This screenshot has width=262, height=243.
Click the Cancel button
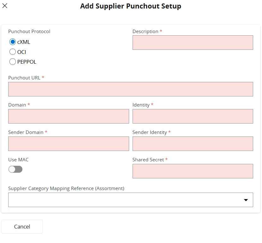point(22,227)
